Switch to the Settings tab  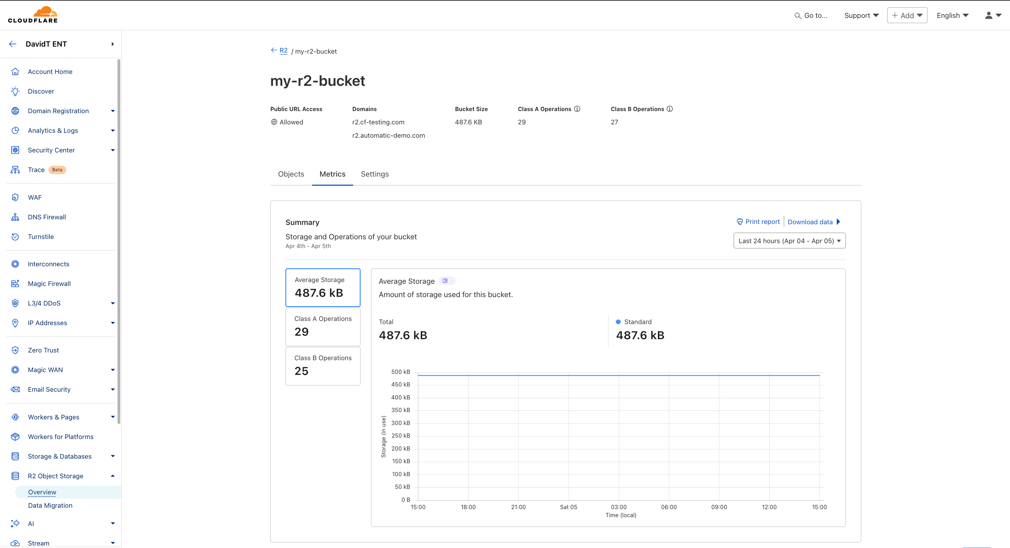375,174
